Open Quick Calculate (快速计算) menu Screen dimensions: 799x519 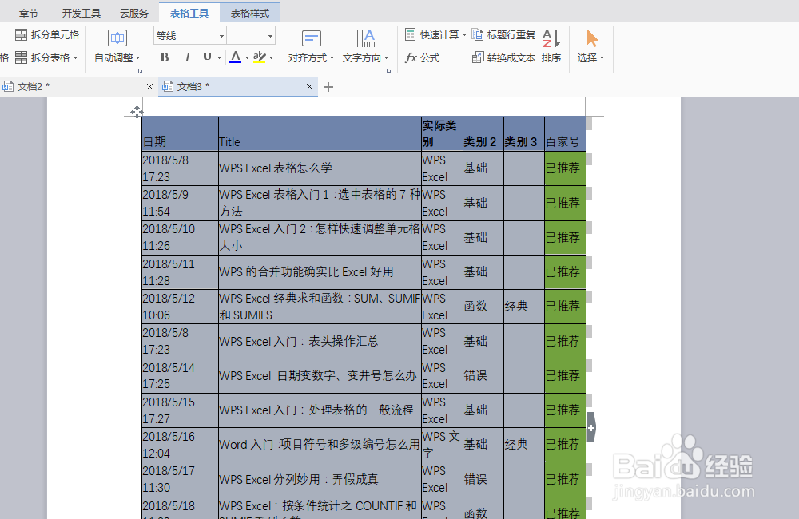coord(435,34)
